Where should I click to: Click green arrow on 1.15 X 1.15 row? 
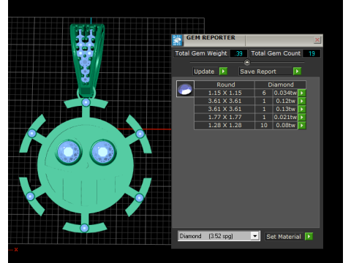[302, 93]
